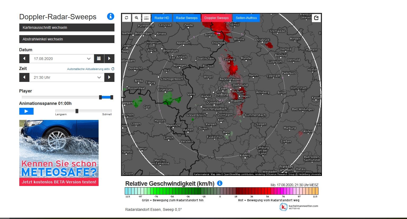Toggle city labels with CITY icon

point(146,18)
